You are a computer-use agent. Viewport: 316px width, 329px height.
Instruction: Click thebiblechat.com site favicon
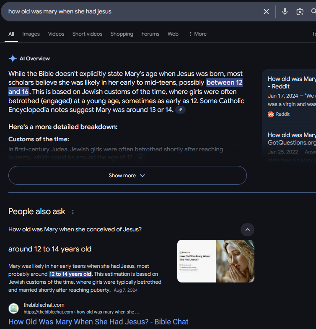(x=14, y=308)
